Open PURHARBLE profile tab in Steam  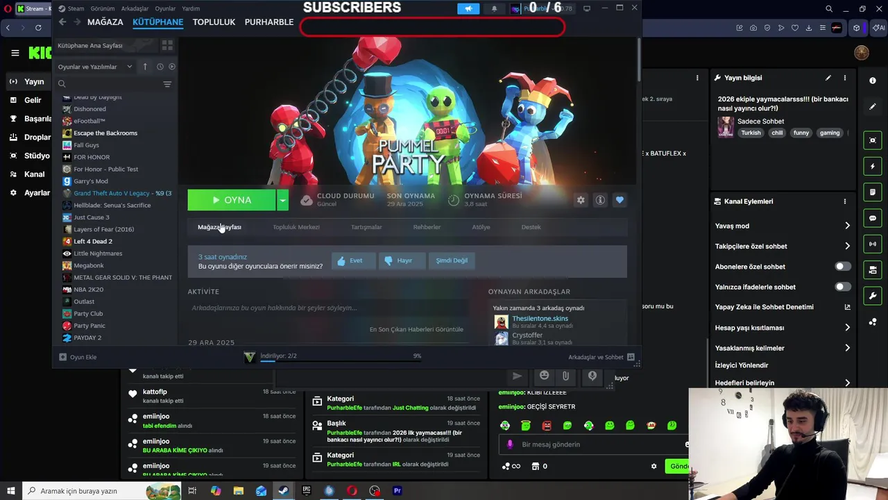point(269,22)
